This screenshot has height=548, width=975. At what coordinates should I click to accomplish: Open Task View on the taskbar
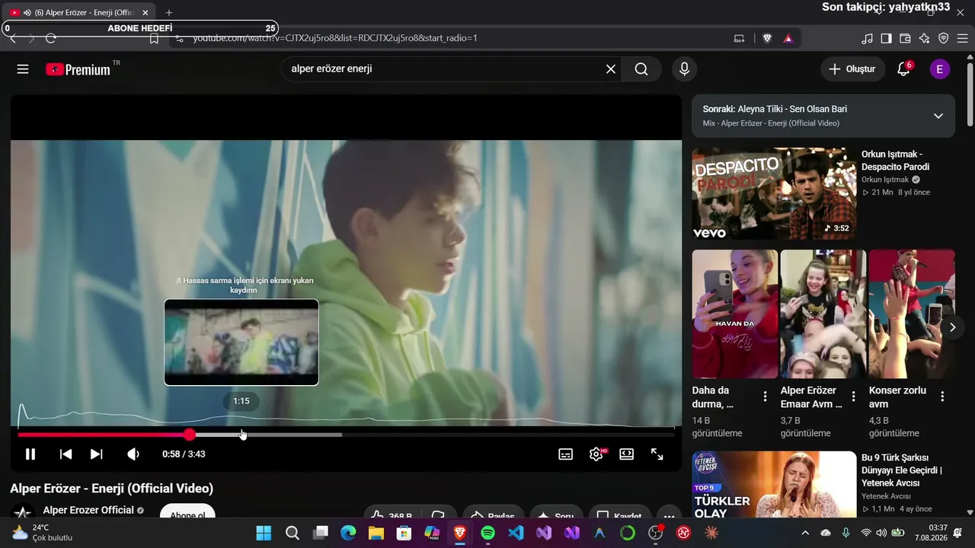coord(321,533)
